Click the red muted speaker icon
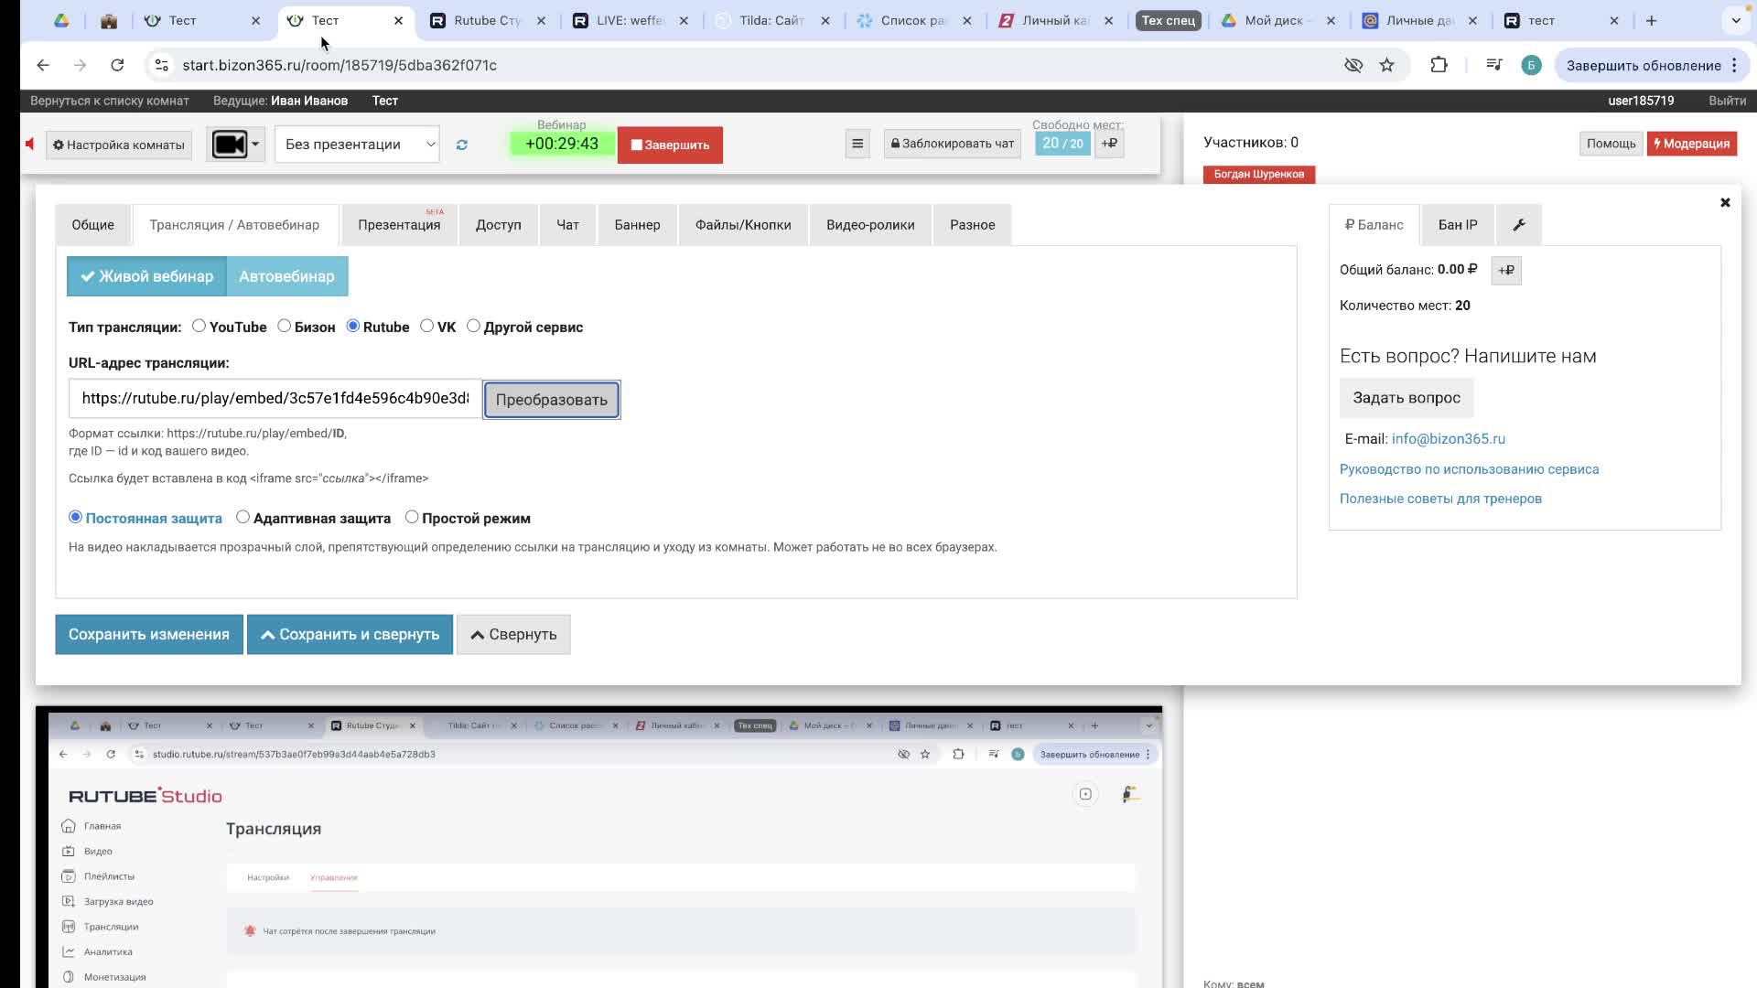This screenshot has width=1757, height=988. click(29, 145)
